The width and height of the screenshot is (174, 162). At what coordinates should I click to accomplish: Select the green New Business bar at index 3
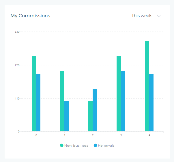pos(119,93)
